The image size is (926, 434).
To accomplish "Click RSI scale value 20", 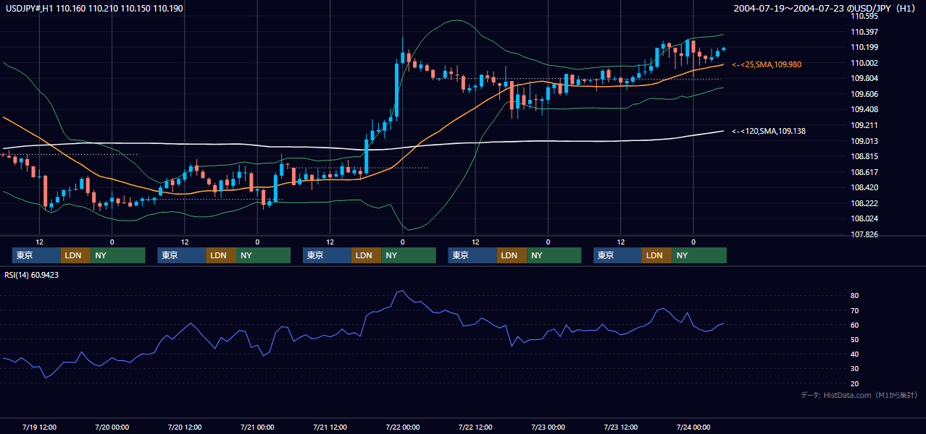I will 855,383.
